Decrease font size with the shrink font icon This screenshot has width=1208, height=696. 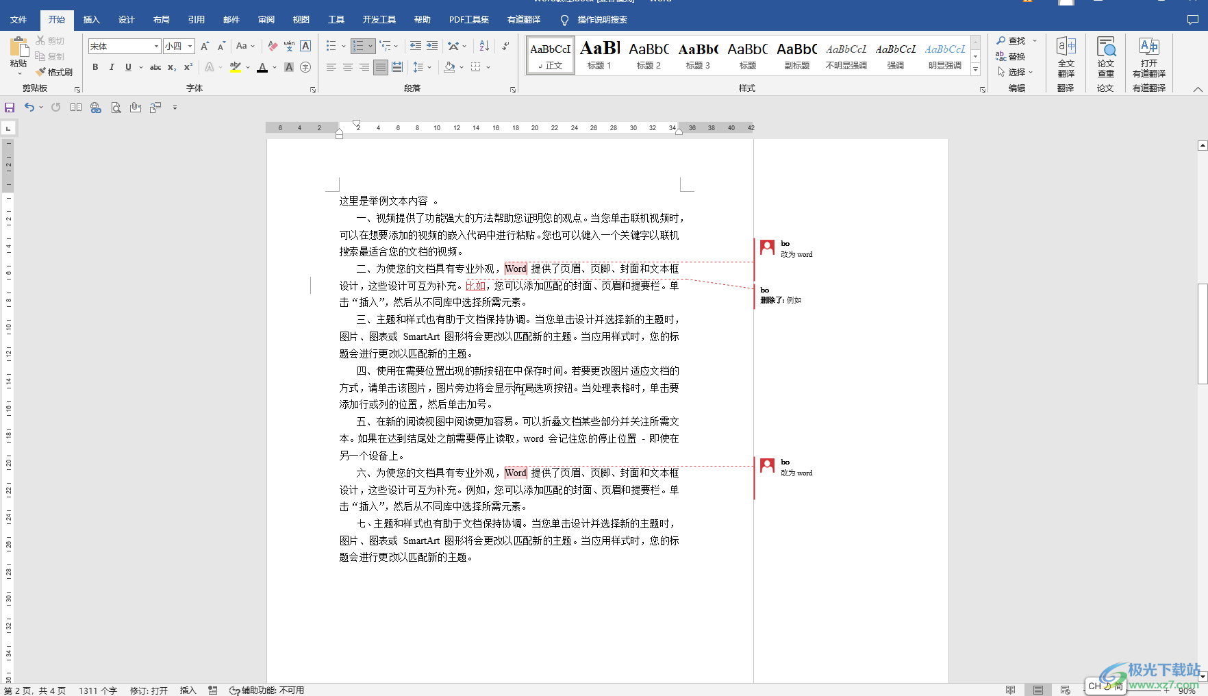pyautogui.click(x=221, y=46)
